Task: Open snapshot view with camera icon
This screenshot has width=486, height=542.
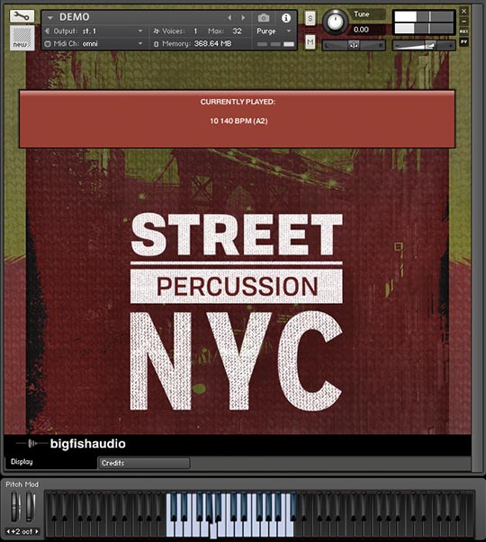Action: pyautogui.click(x=264, y=18)
